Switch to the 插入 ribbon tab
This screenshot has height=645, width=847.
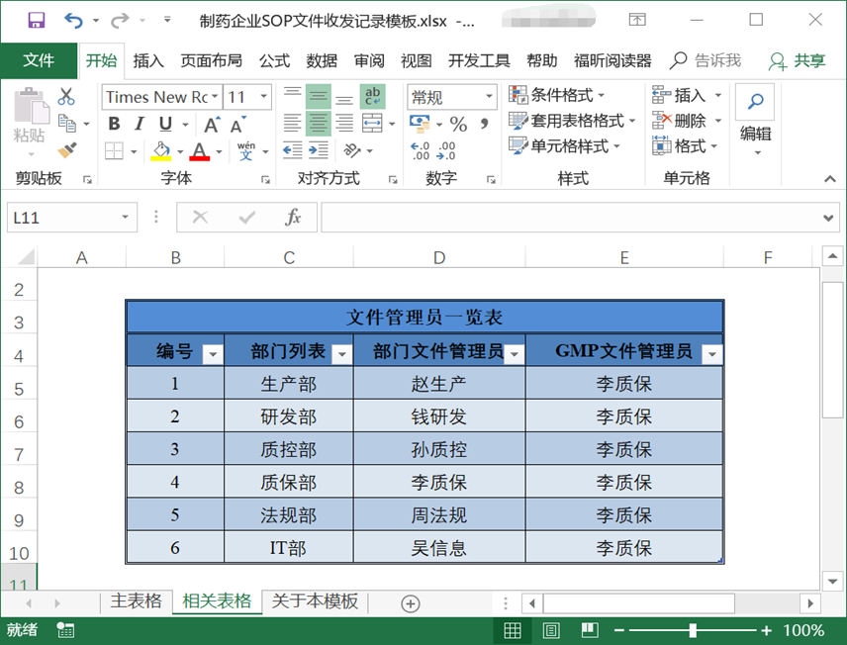pyautogui.click(x=147, y=60)
